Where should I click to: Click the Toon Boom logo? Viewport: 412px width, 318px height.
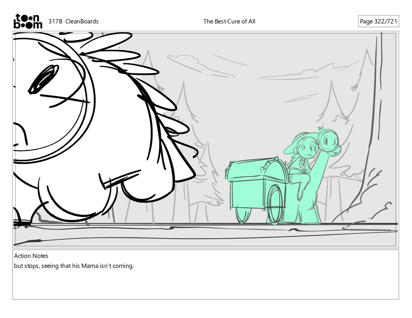point(28,21)
